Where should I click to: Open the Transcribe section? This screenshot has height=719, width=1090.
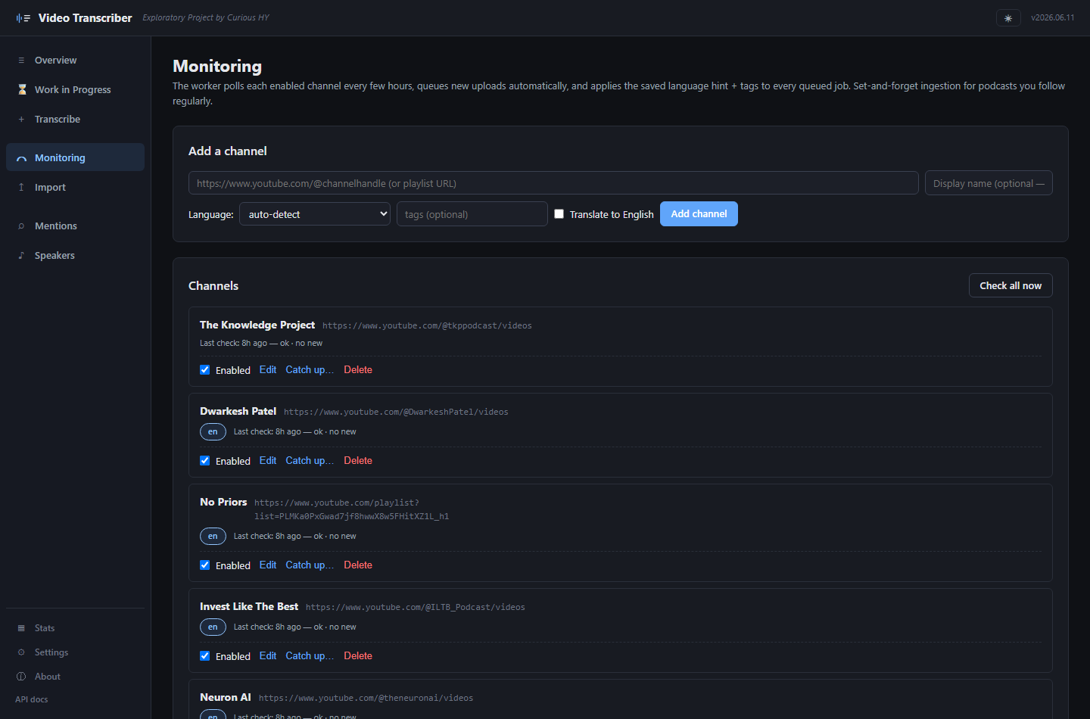pos(75,120)
